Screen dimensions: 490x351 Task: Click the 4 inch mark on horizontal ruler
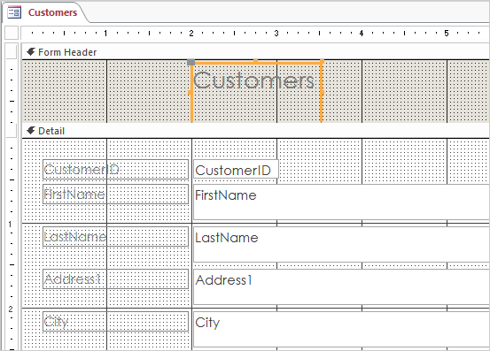coord(362,33)
